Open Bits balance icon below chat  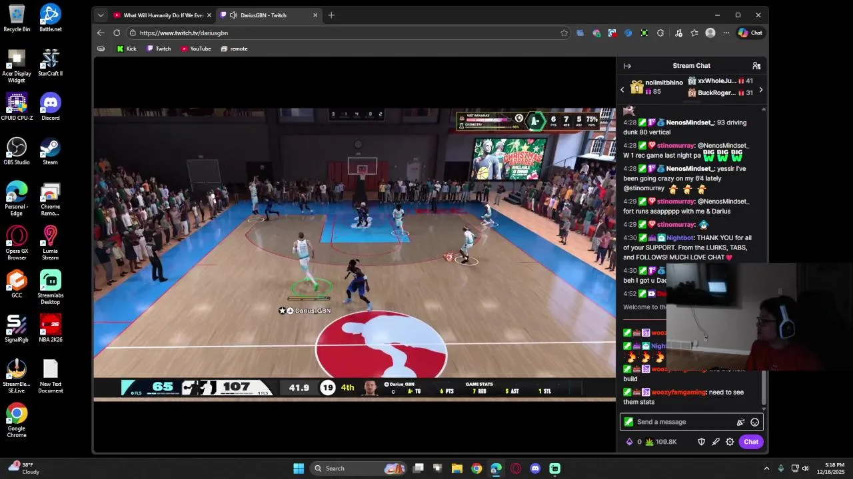pos(629,442)
